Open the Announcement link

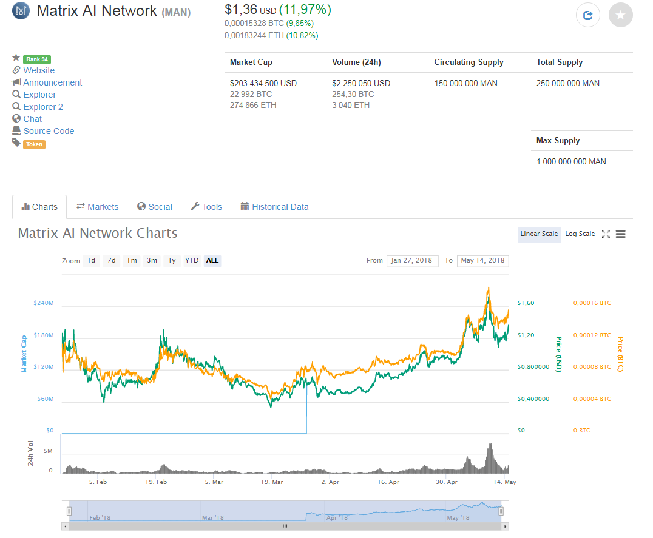pos(52,82)
